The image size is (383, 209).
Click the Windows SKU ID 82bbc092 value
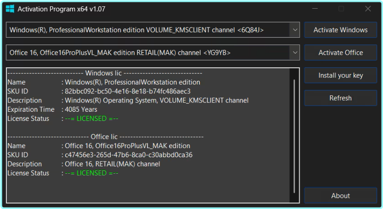[128, 91]
